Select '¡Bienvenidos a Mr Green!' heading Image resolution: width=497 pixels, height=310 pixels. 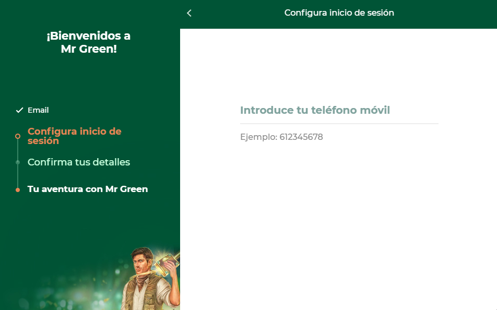pyautogui.click(x=89, y=42)
